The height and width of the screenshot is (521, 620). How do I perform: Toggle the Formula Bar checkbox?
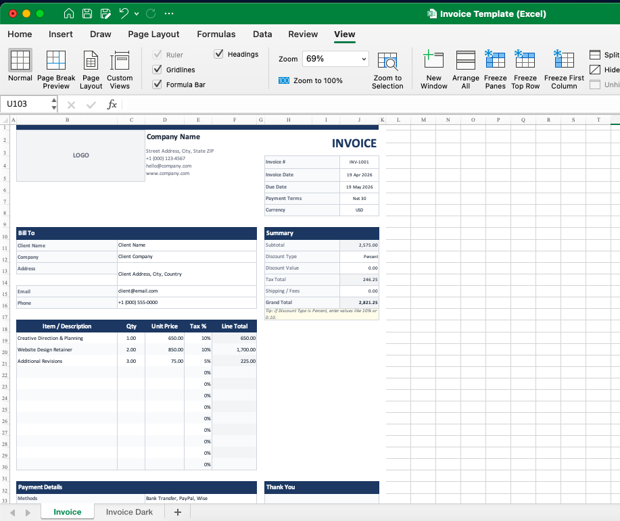(x=156, y=84)
